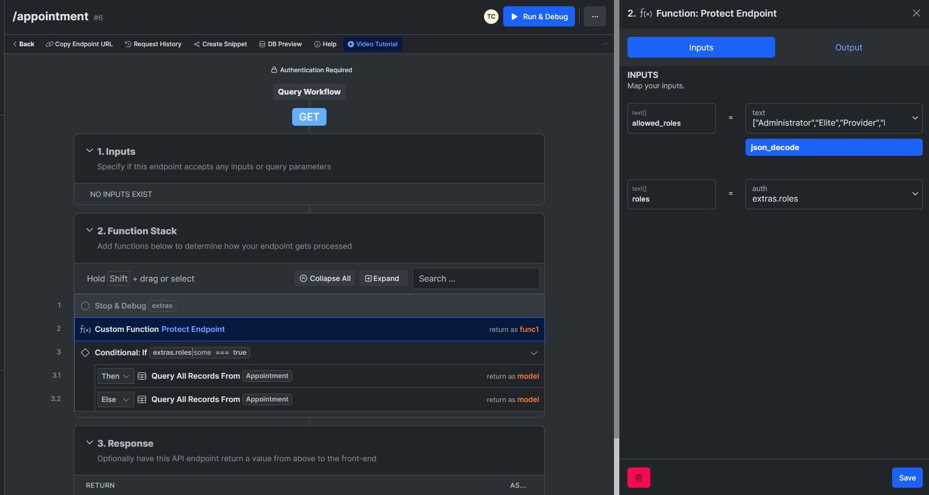Click the conditional expression extras.roles|some === true

pos(200,353)
